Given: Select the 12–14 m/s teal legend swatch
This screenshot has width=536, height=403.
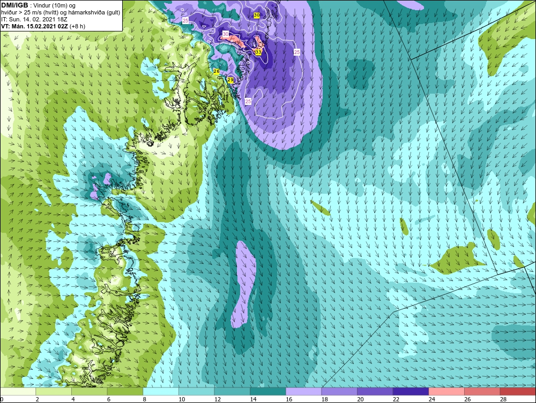Looking at the screenshot, I should tap(232, 391).
